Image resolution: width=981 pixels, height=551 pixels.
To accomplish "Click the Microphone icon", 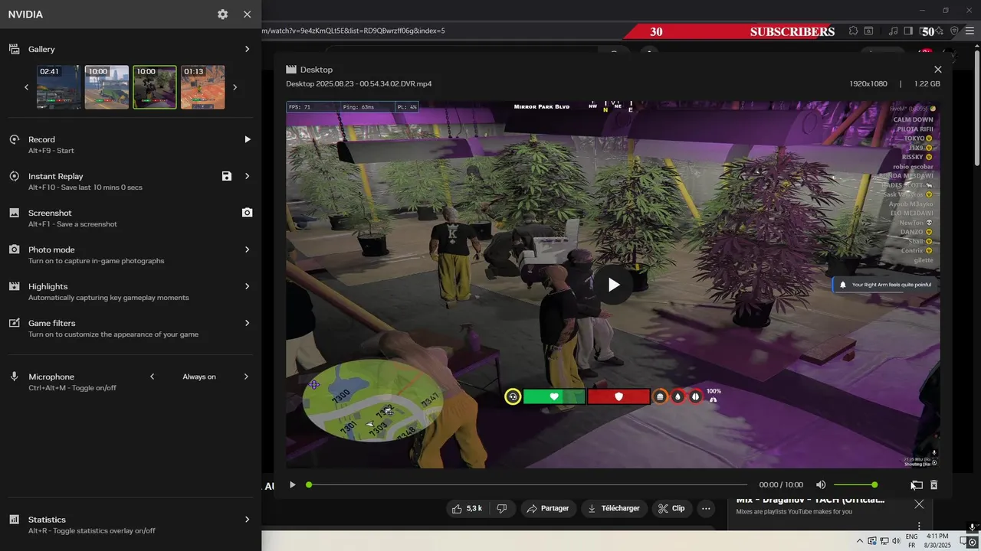I will (x=14, y=377).
